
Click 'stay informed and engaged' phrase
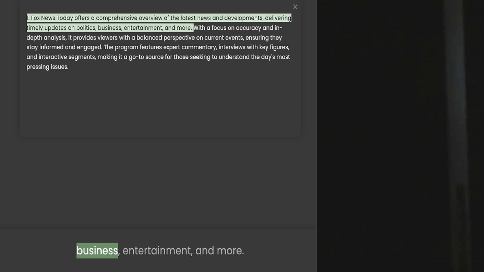coord(64,47)
